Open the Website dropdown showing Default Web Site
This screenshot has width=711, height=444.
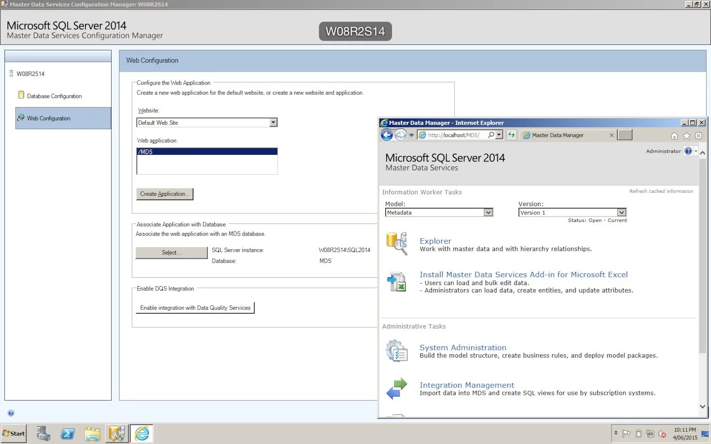click(207, 122)
